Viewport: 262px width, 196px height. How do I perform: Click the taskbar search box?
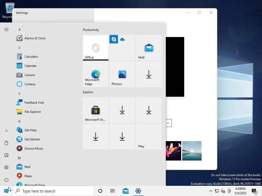pos(53,191)
